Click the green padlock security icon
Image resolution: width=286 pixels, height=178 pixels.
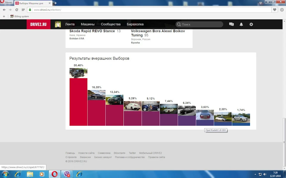point(30,9)
